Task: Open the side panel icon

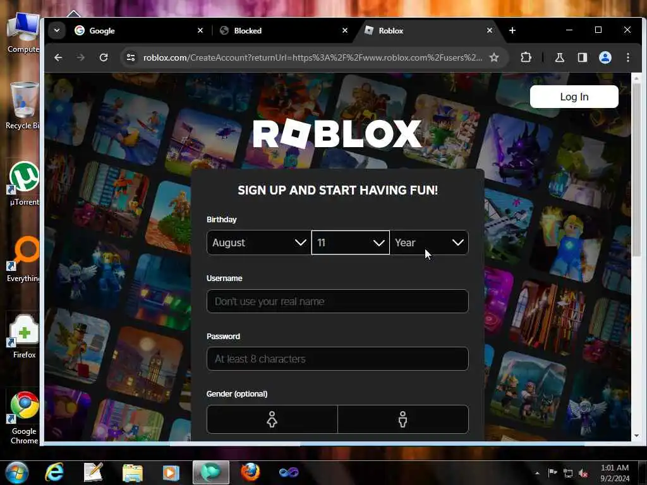Action: pyautogui.click(x=582, y=57)
